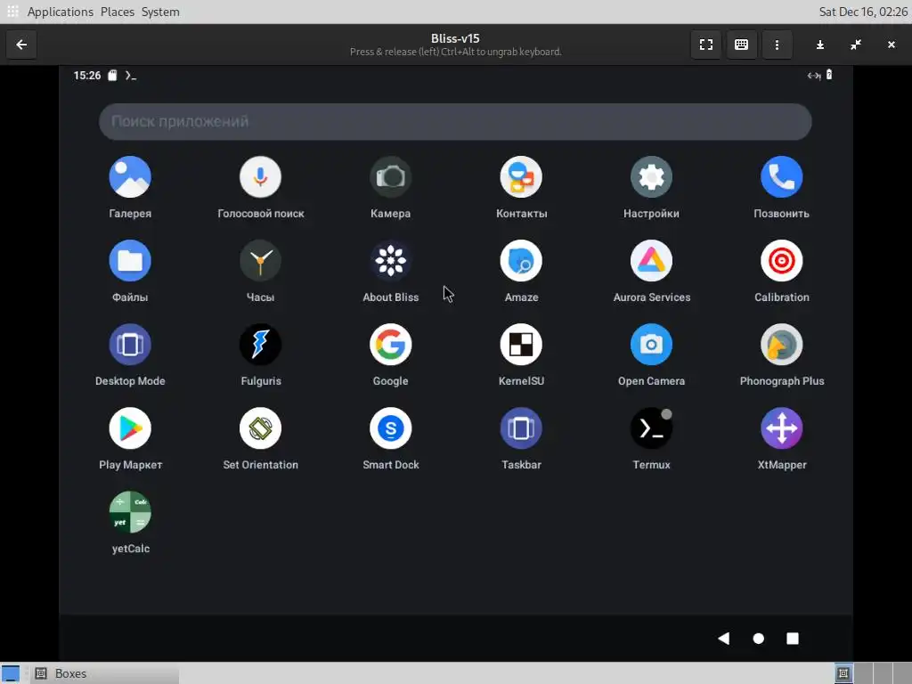Tap Android back navigation triangle
This screenshot has width=912, height=684.
tap(723, 638)
